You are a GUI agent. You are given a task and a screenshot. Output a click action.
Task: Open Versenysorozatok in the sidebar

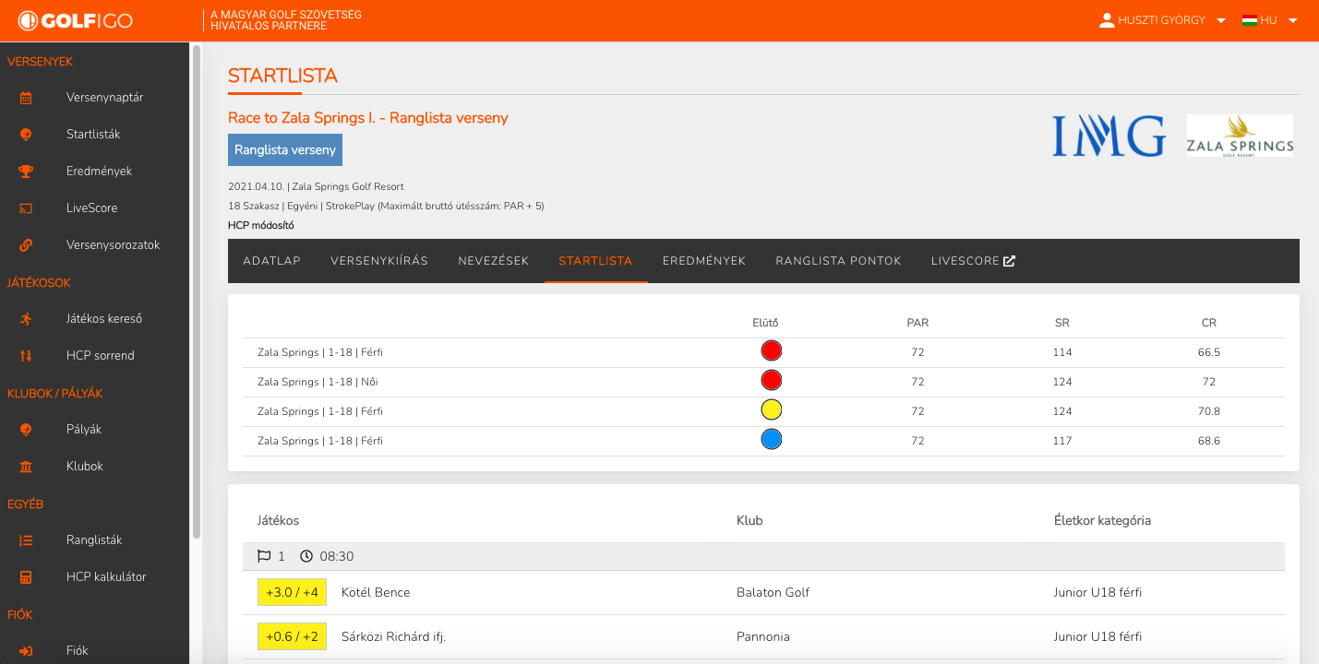coord(114,245)
